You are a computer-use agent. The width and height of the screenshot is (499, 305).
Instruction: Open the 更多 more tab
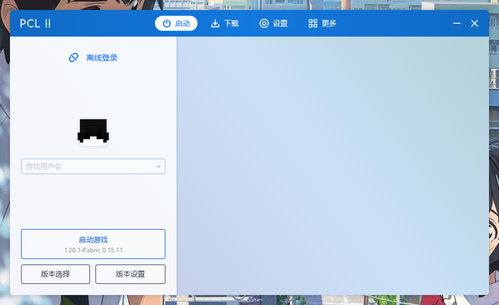point(322,23)
